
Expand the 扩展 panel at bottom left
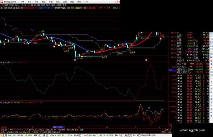pyautogui.click(x=3, y=132)
